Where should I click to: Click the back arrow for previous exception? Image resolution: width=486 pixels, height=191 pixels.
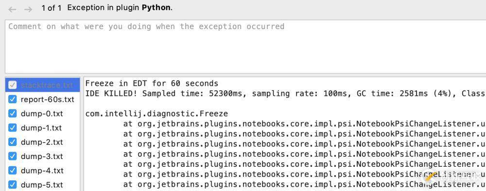coord(12,9)
